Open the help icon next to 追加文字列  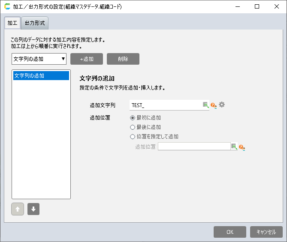tap(213, 105)
